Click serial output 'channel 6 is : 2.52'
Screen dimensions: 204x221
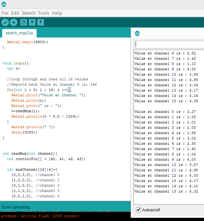click(x=175, y=53)
